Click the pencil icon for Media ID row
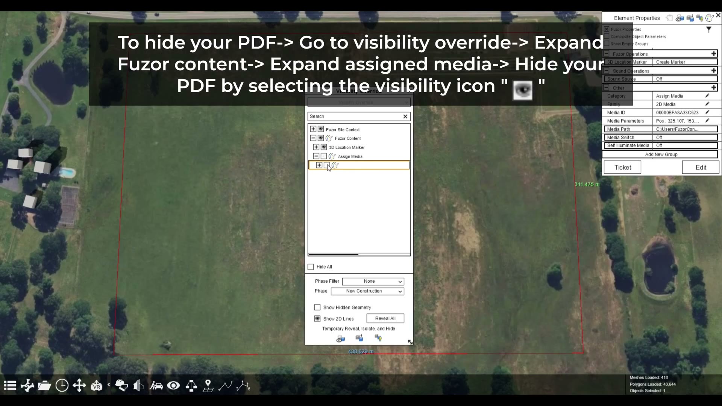This screenshot has width=722, height=406. pos(707,112)
